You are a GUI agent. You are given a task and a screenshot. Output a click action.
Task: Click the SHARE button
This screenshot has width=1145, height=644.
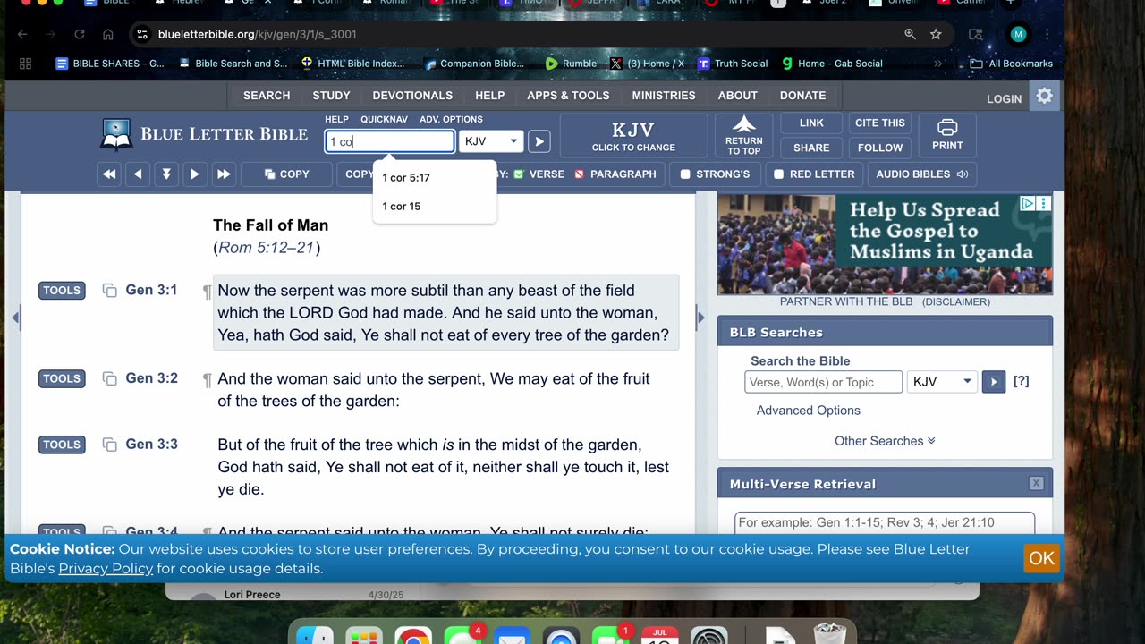[811, 148]
